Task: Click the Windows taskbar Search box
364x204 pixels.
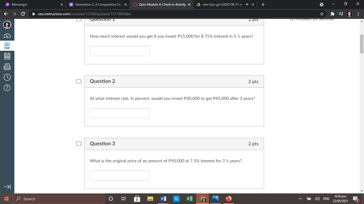Action: point(59,199)
